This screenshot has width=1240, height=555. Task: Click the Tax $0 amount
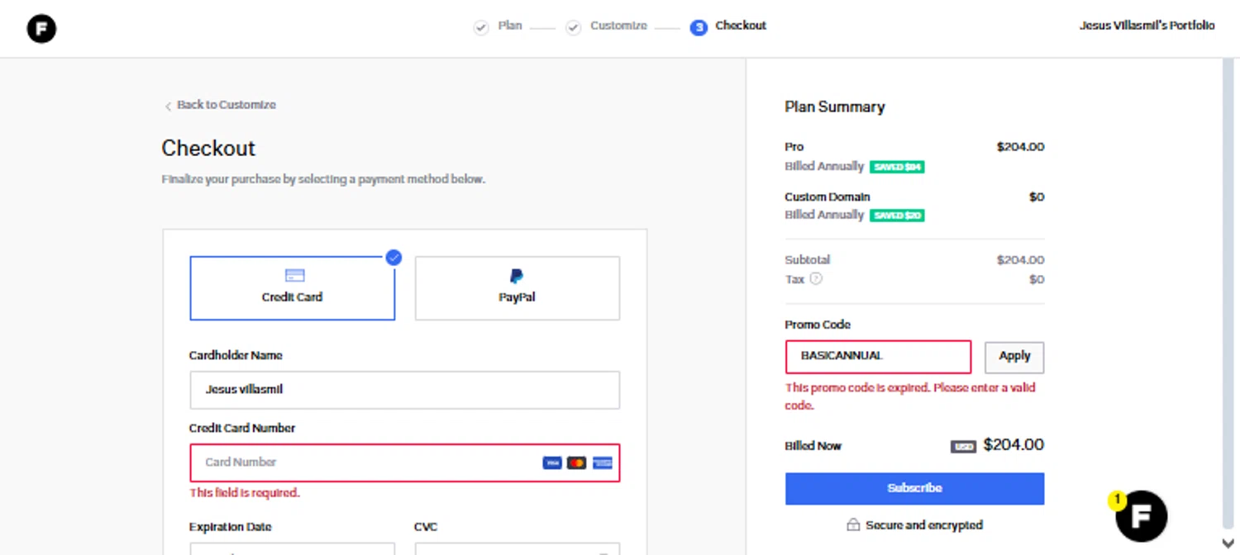tap(1037, 279)
